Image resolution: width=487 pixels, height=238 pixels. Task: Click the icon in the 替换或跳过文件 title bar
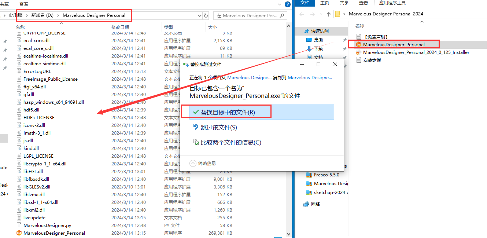pos(186,64)
